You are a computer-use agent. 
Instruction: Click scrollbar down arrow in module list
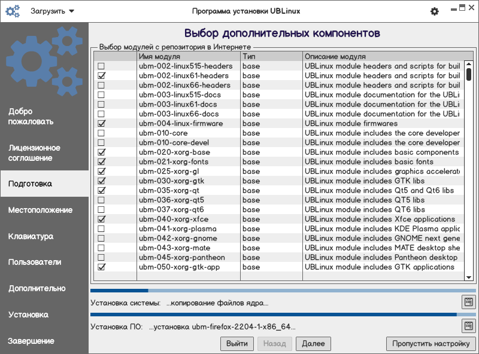point(469,277)
